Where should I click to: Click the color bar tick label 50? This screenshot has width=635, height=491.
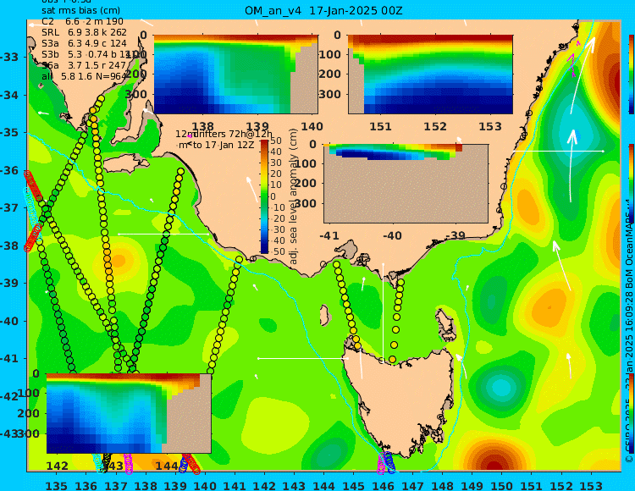(x=276, y=141)
